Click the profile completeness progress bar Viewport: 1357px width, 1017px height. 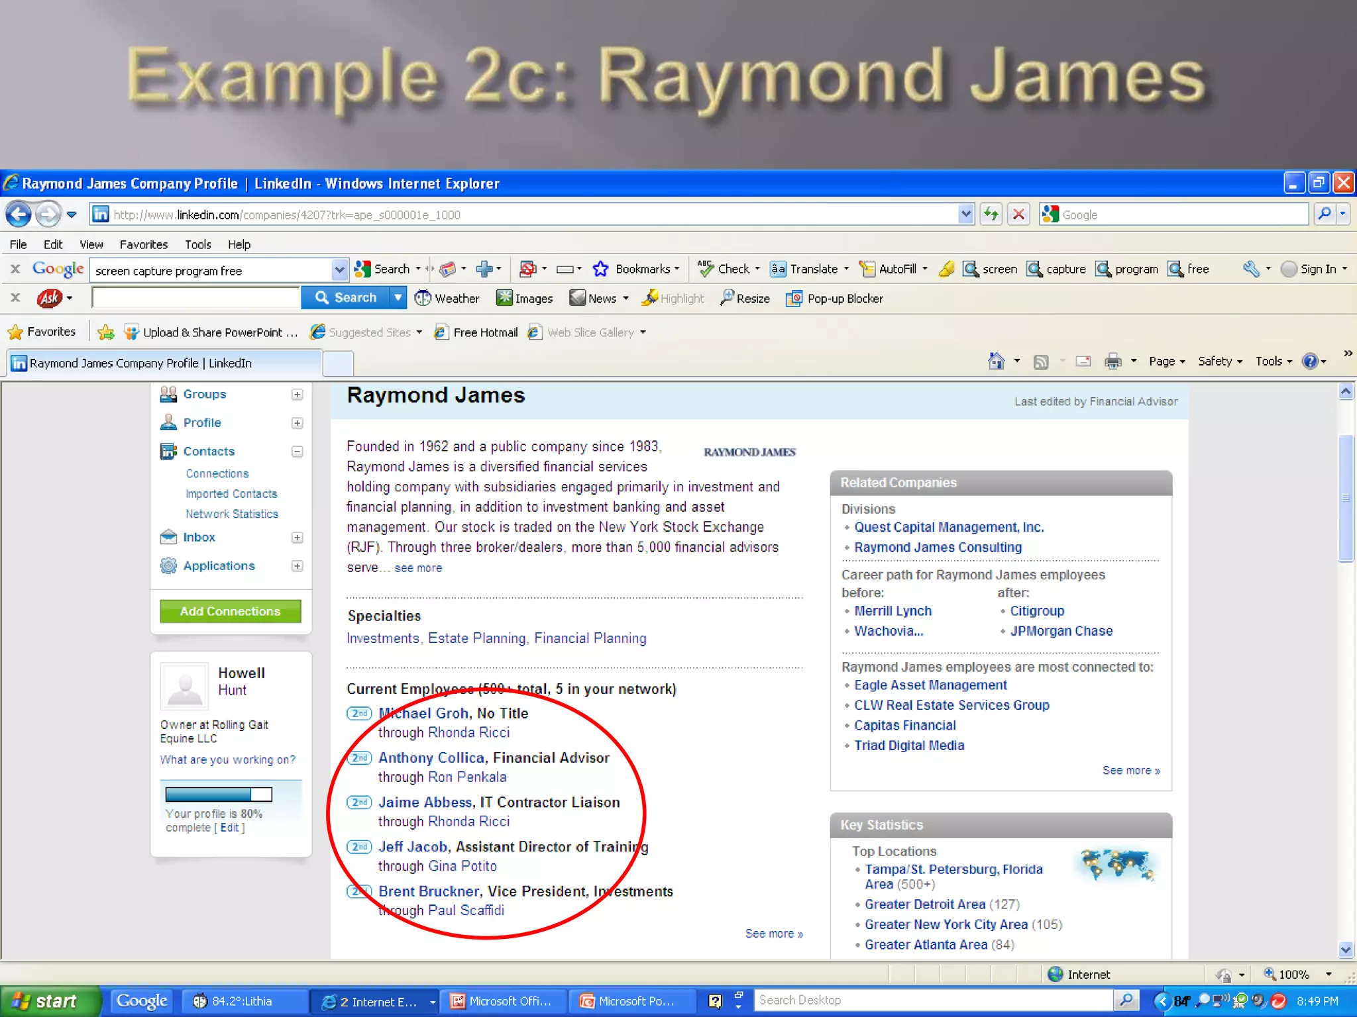point(219,794)
